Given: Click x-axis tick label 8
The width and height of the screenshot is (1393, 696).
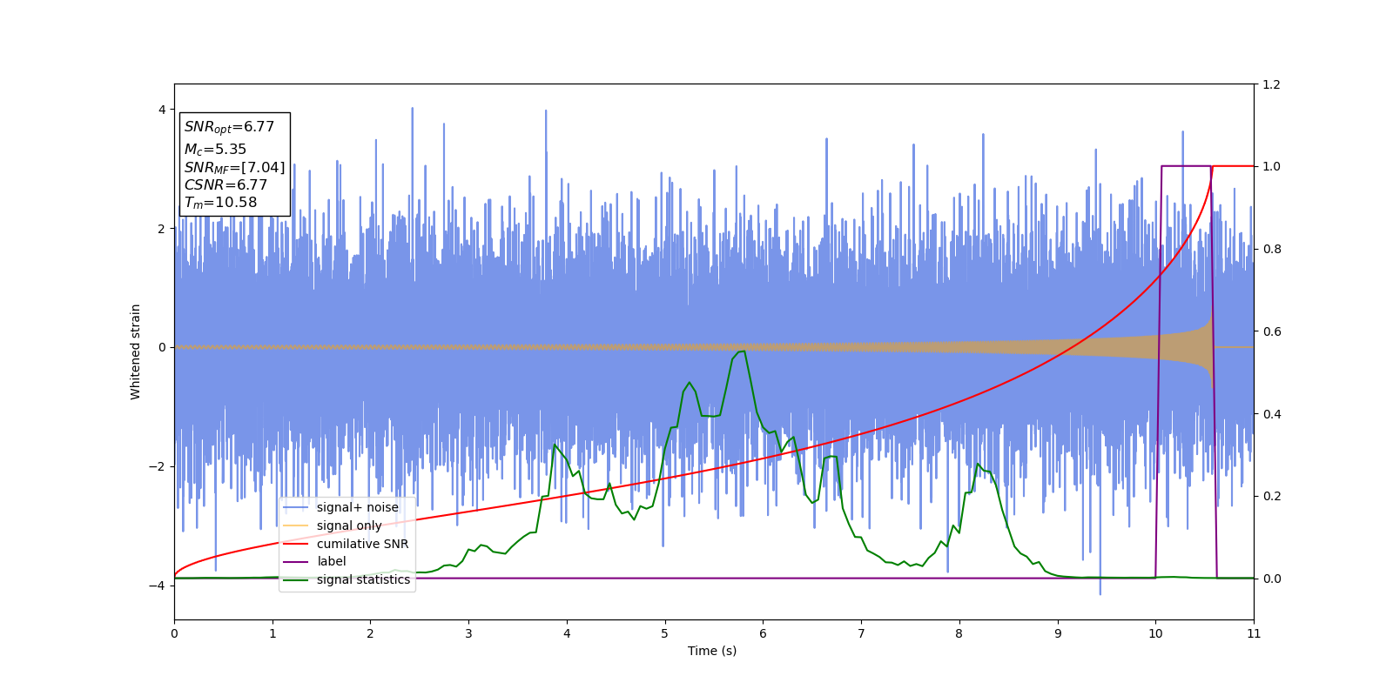Looking at the screenshot, I should 959,633.
